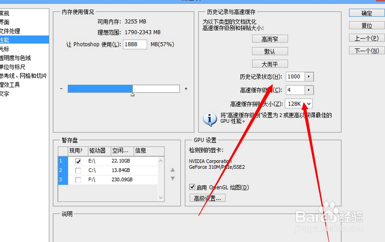Select scratch disk row number 1
The width and height of the screenshot is (385, 242).
tap(63, 161)
